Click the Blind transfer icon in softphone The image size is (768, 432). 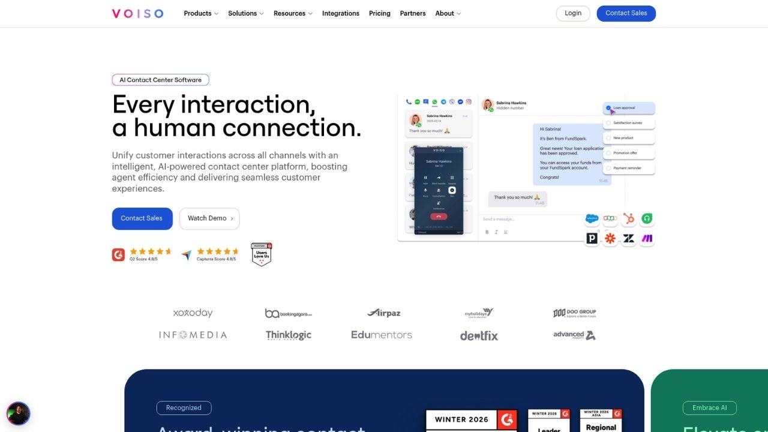tap(439, 178)
